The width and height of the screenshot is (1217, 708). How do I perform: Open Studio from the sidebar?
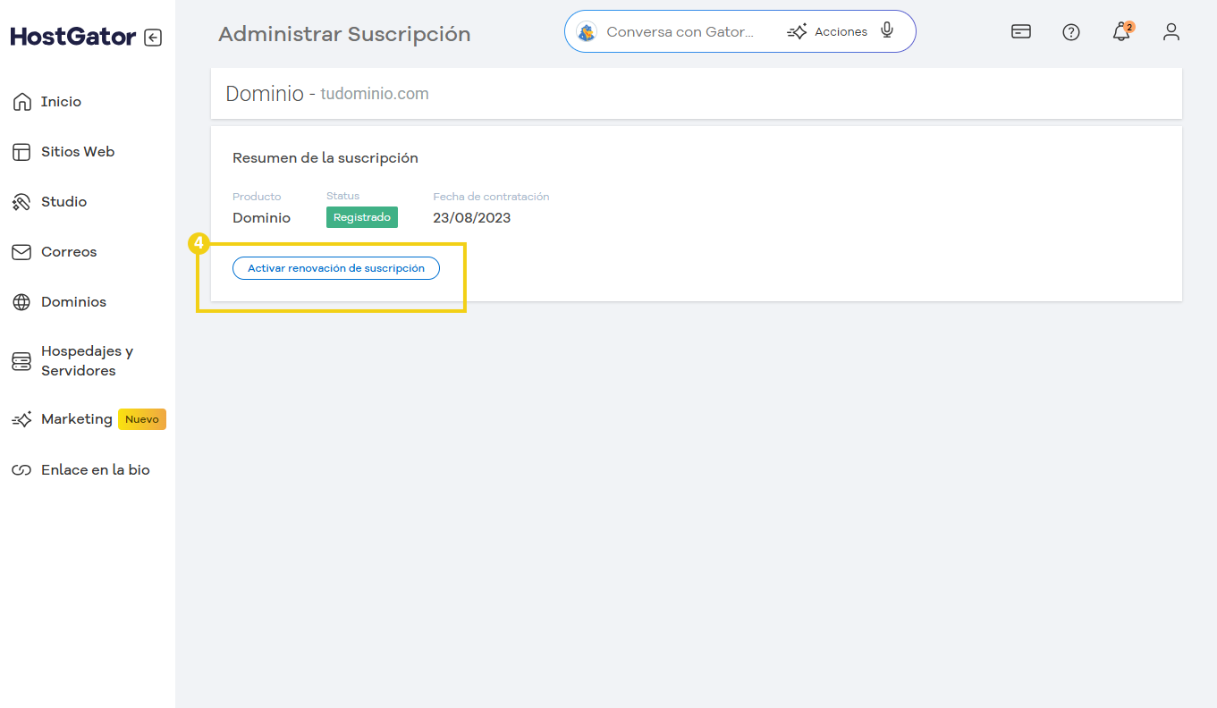63,202
